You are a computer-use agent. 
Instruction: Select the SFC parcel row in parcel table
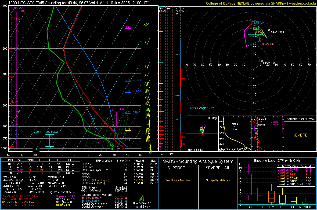(x=41, y=164)
